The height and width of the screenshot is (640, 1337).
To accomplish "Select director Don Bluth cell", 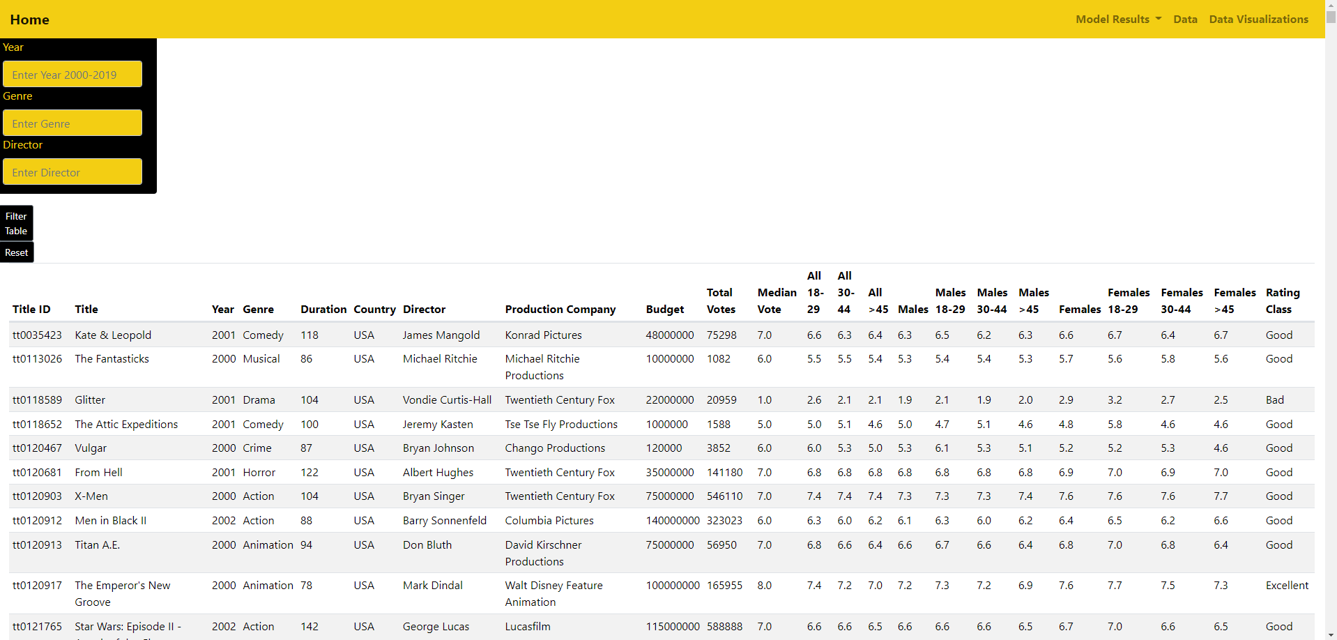I will [427, 544].
